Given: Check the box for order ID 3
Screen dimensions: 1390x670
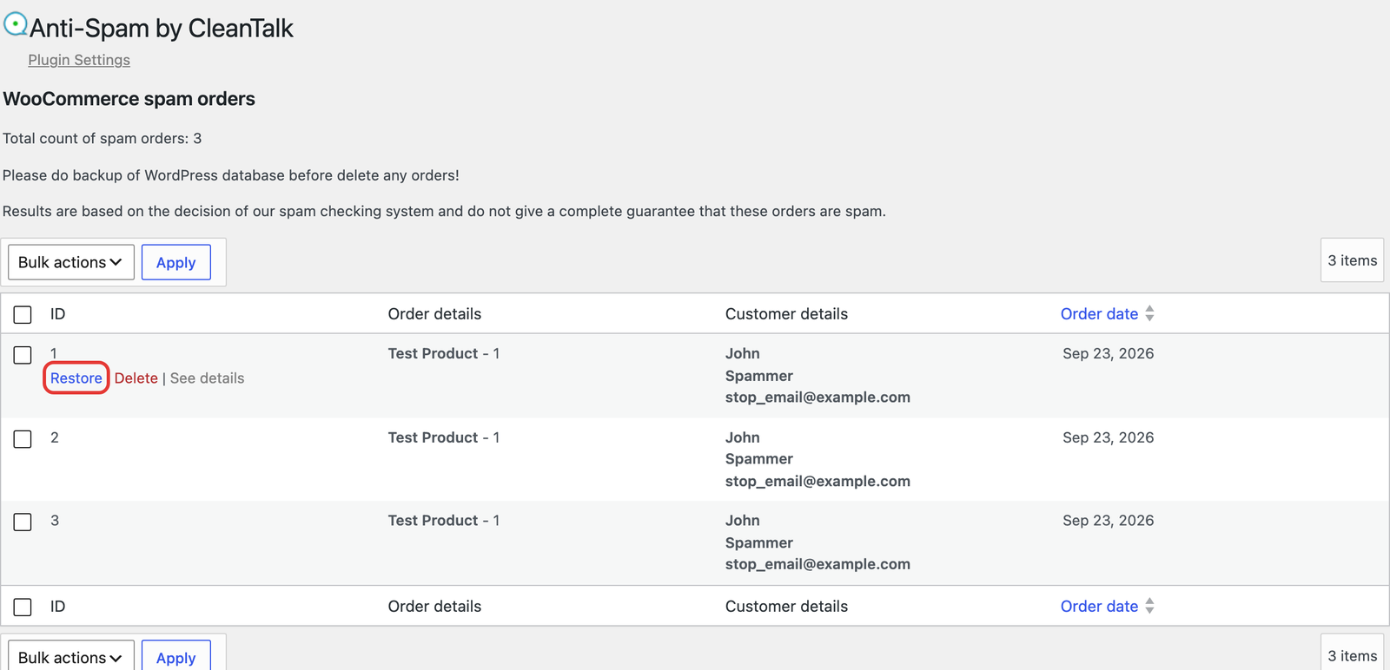Looking at the screenshot, I should [23, 522].
